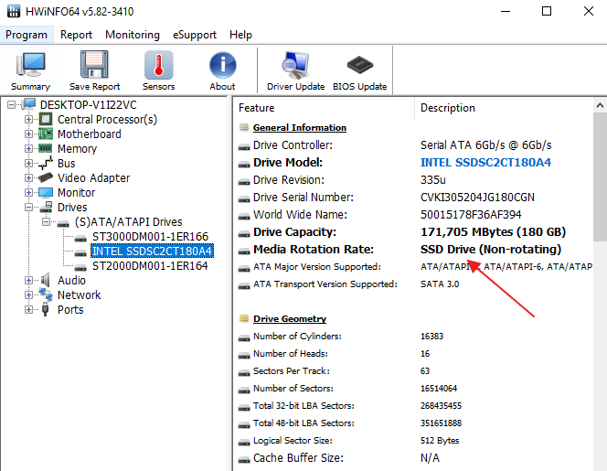Open the Monitoring menu

click(132, 35)
